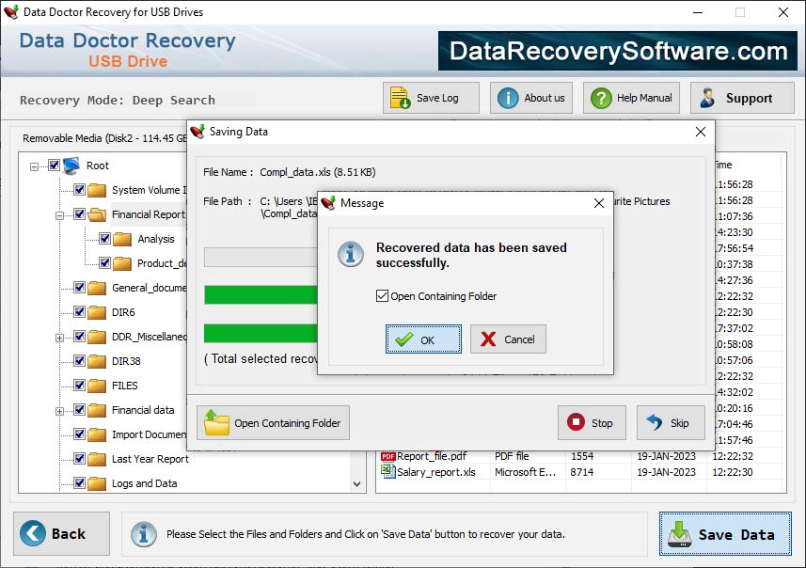Open Support using the person icon
This screenshot has height=568, width=806.
click(x=708, y=97)
